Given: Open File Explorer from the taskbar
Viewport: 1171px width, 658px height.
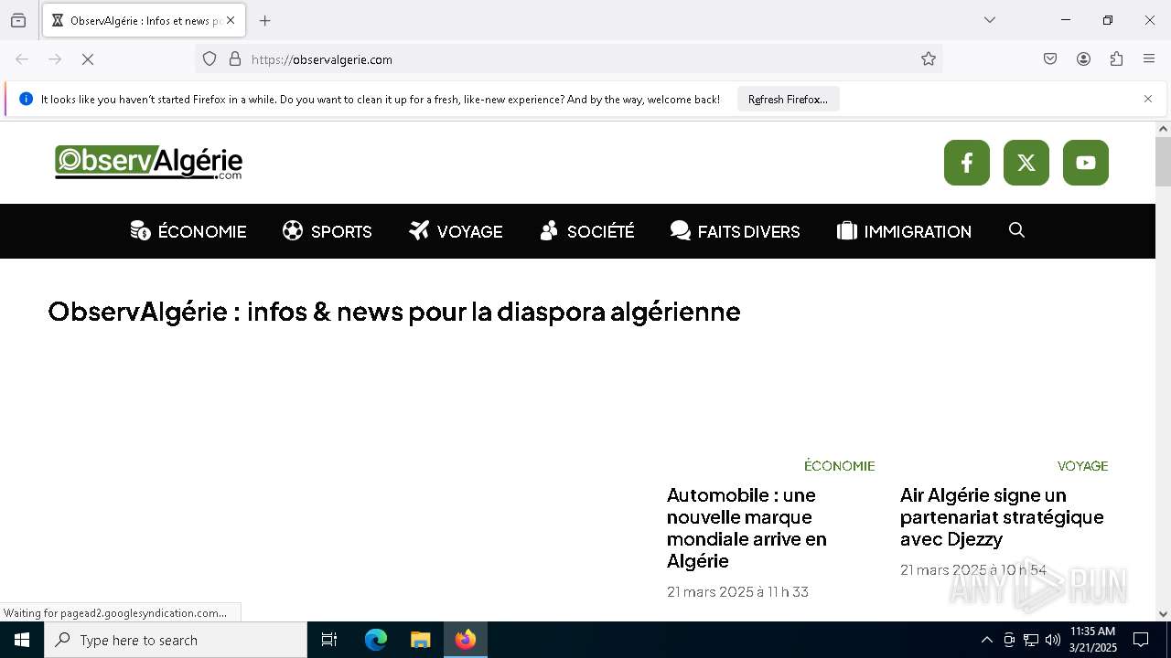Looking at the screenshot, I should (420, 640).
